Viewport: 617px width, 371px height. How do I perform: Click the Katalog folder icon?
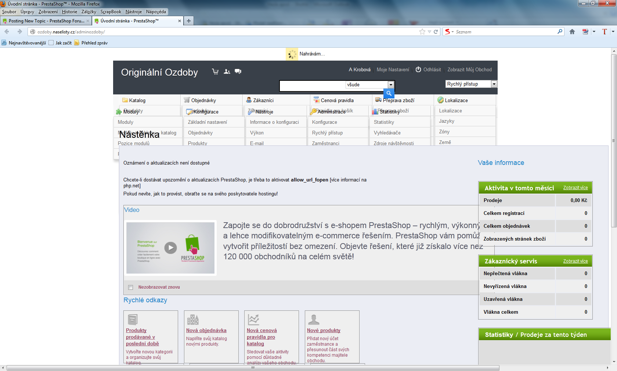click(x=125, y=100)
